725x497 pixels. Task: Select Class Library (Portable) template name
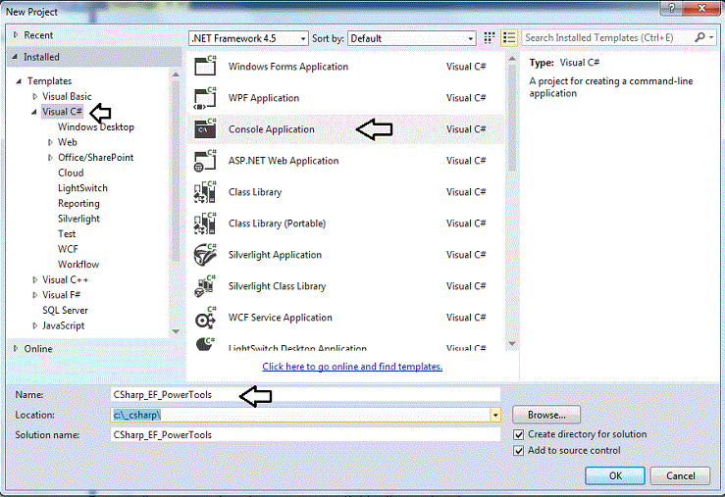tap(277, 224)
